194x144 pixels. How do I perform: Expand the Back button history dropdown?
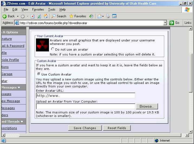[18, 16]
